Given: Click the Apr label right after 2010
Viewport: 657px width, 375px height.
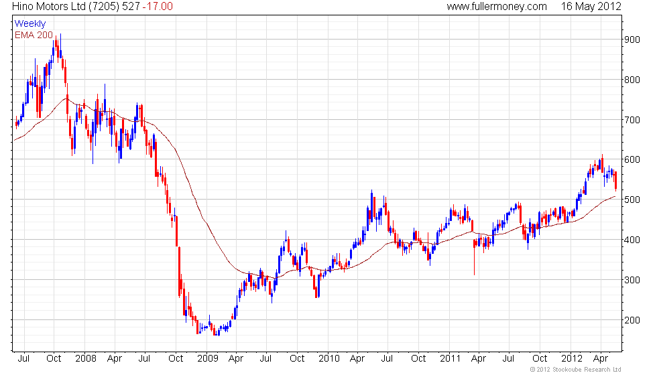Looking at the screenshot, I should [357, 359].
